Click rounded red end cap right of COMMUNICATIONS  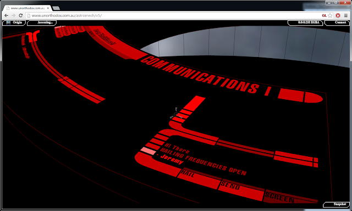pyautogui.click(x=313, y=98)
